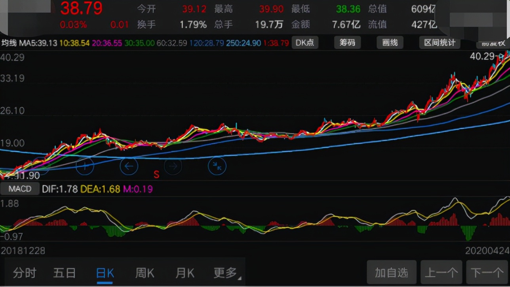Toggle the 筹码 chip distribution overlay
510x287 pixels.
347,42
